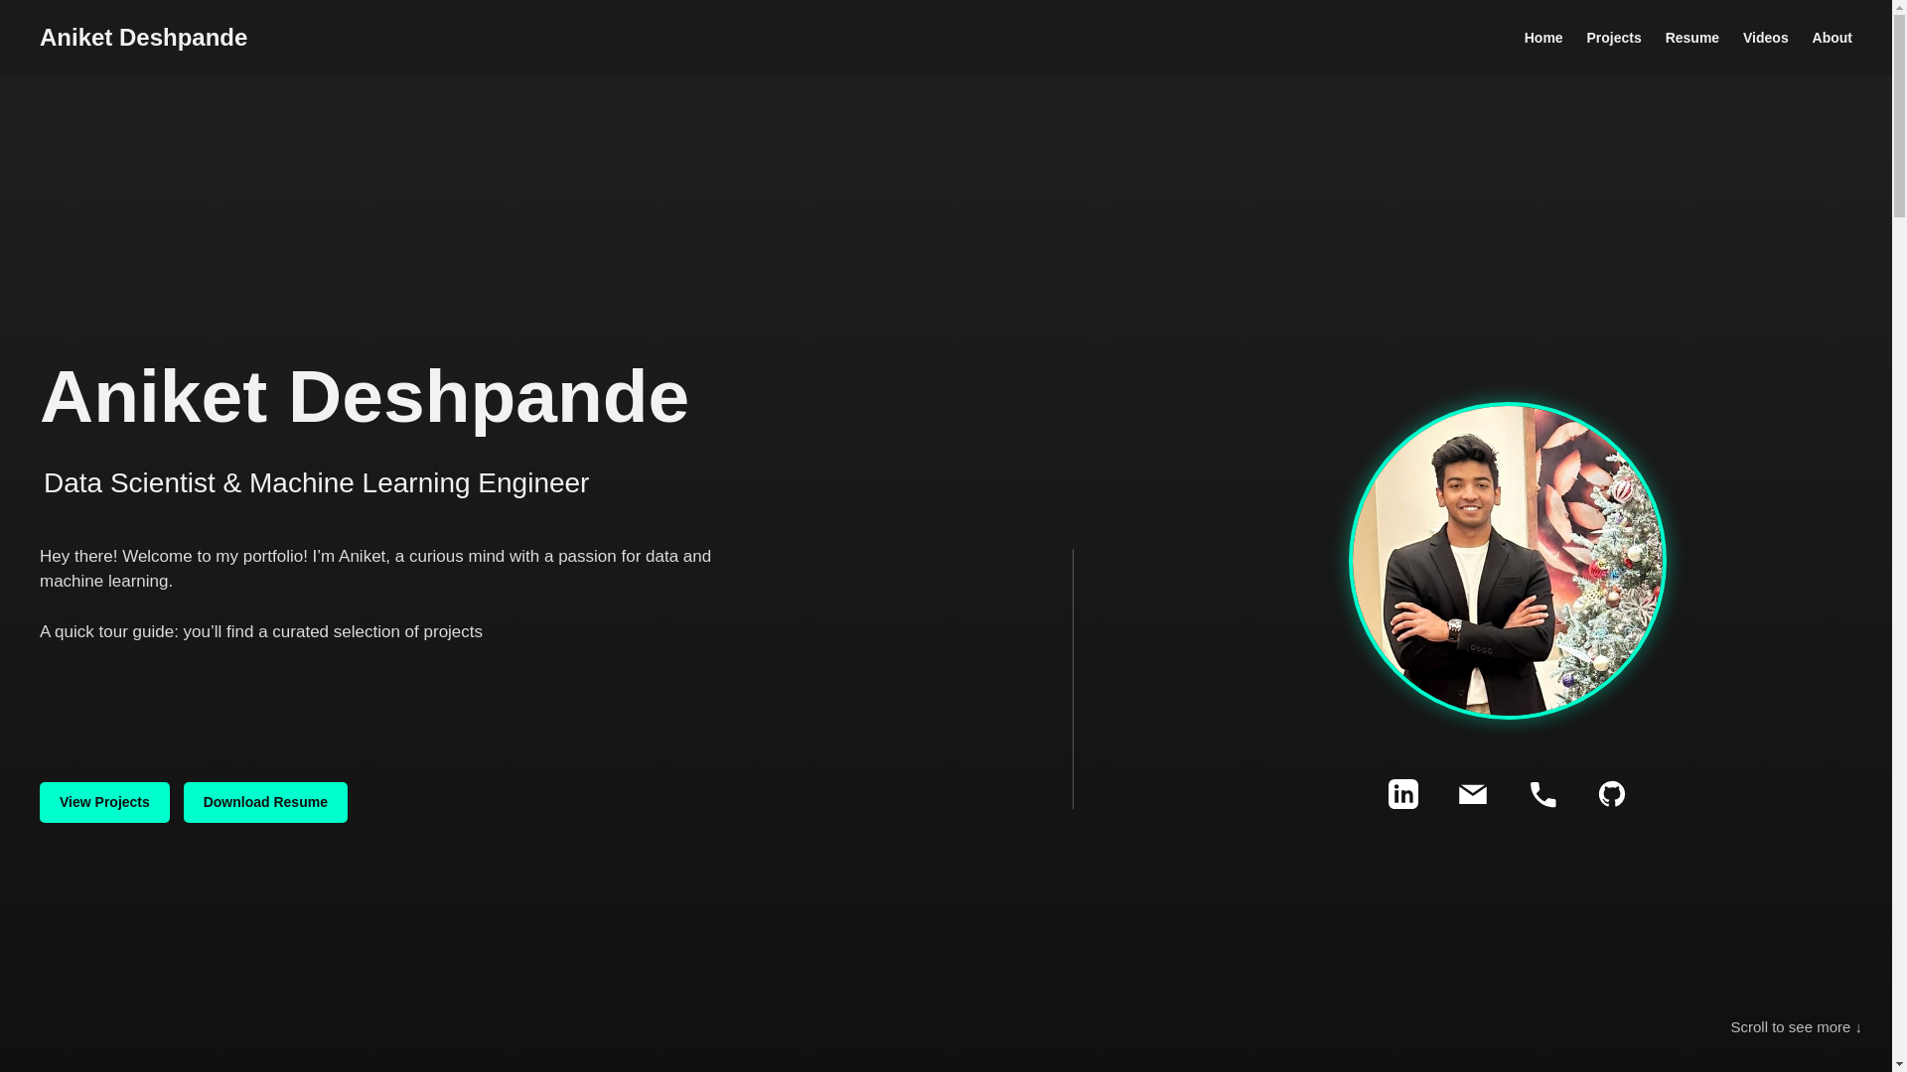This screenshot has height=1072, width=1907.
Task: Click the circular profile photo
Action: click(1507, 561)
